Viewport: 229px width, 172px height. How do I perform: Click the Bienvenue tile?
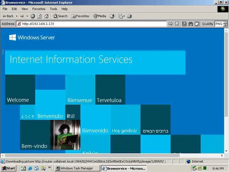[x=80, y=89]
